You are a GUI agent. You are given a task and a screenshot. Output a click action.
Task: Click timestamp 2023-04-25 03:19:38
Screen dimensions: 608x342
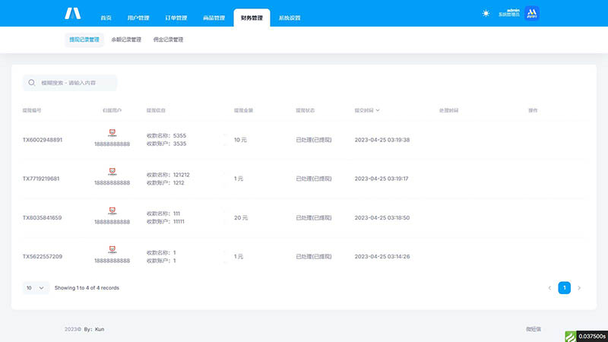382,140
